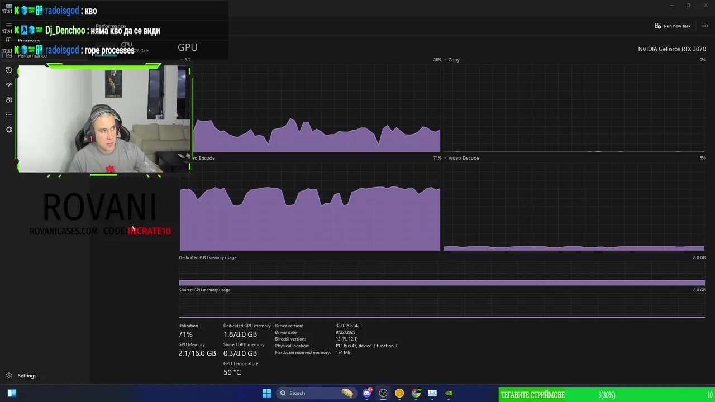Open the Users page icon

[x=9, y=99]
